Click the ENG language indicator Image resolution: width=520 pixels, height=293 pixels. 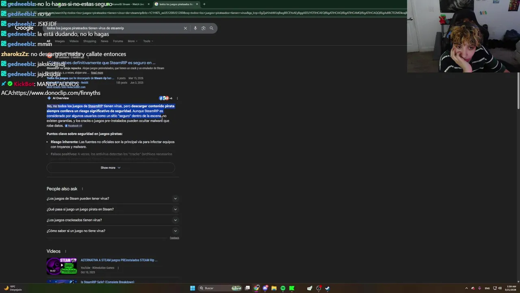click(487, 288)
